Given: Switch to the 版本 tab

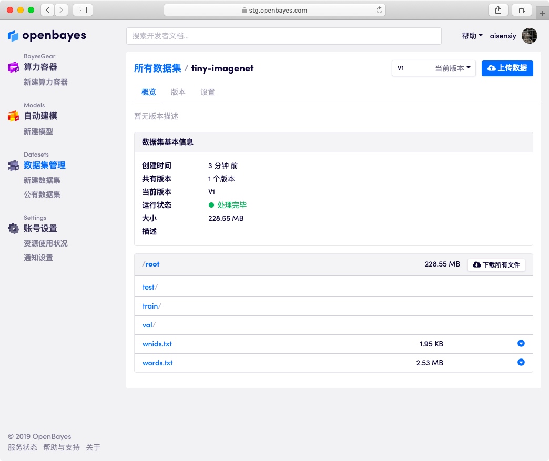Looking at the screenshot, I should [178, 92].
